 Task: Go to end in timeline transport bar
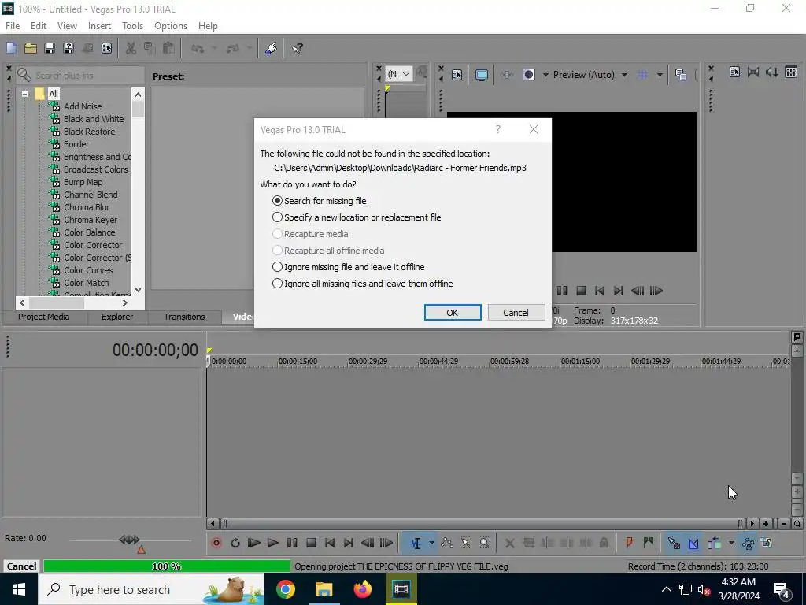click(349, 543)
